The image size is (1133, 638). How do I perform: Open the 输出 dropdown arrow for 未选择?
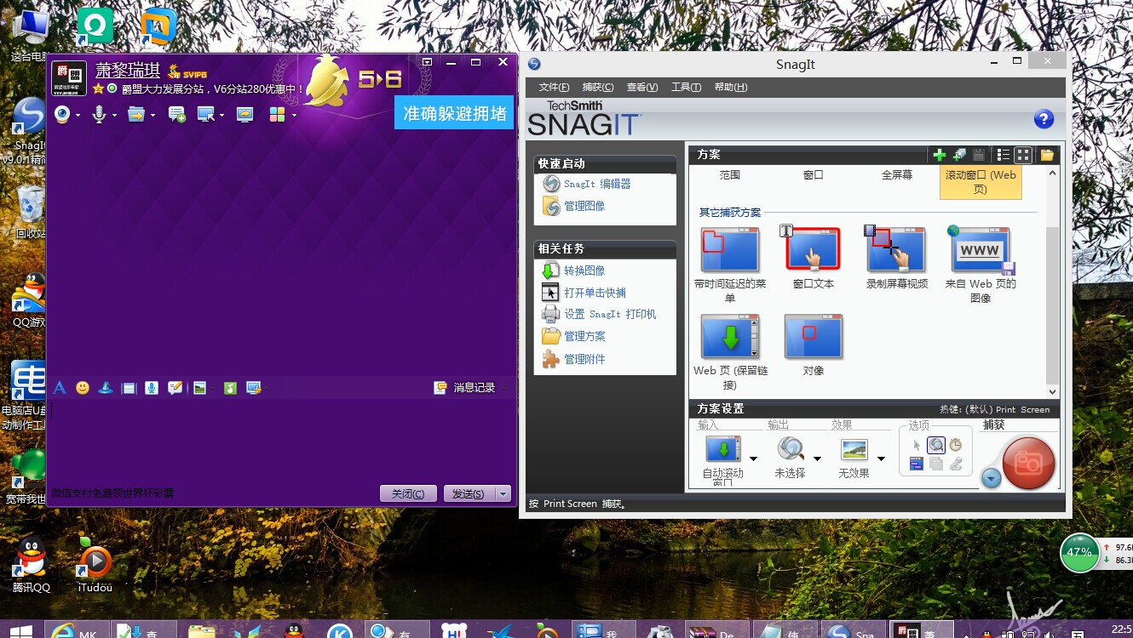click(817, 459)
